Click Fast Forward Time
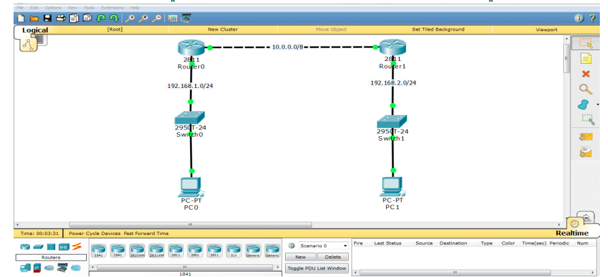This screenshot has height=277, width=608. coord(146,233)
